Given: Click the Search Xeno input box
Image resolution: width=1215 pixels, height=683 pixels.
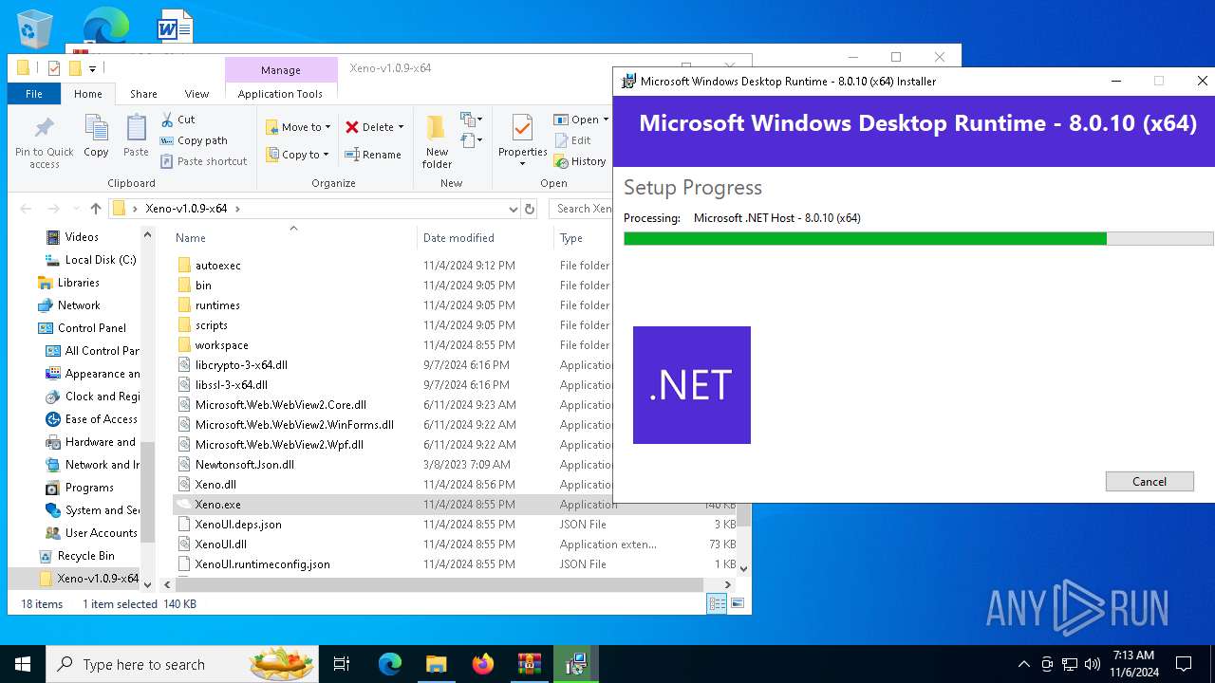Looking at the screenshot, I should [x=582, y=209].
